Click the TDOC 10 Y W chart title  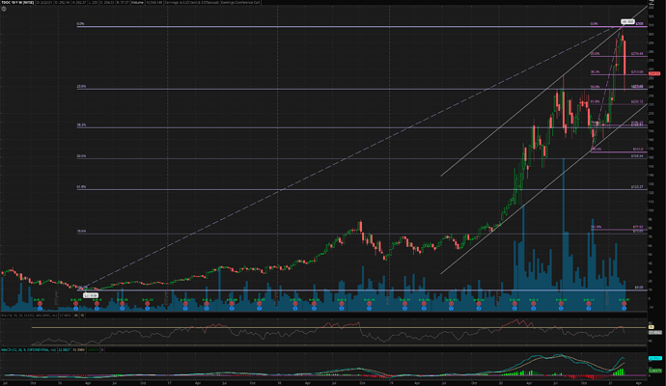(x=14, y=3)
